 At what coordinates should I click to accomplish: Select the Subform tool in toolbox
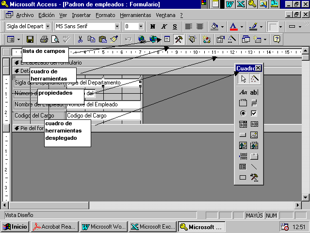[243, 166]
